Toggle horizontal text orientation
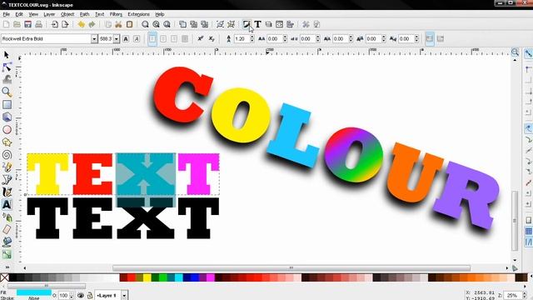The image size is (533, 300). click(x=430, y=39)
